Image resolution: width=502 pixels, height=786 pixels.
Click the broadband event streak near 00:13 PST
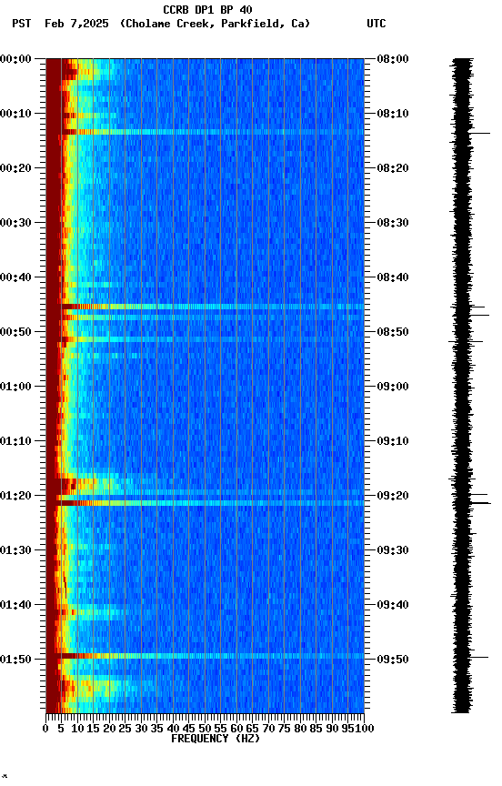click(x=205, y=132)
